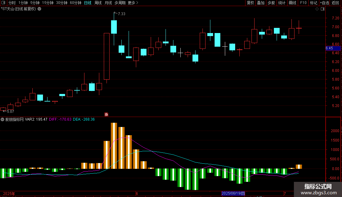Switch to the 分时 view
The width and height of the screenshot is (342, 197).
pyautogui.click(x=12, y=3)
